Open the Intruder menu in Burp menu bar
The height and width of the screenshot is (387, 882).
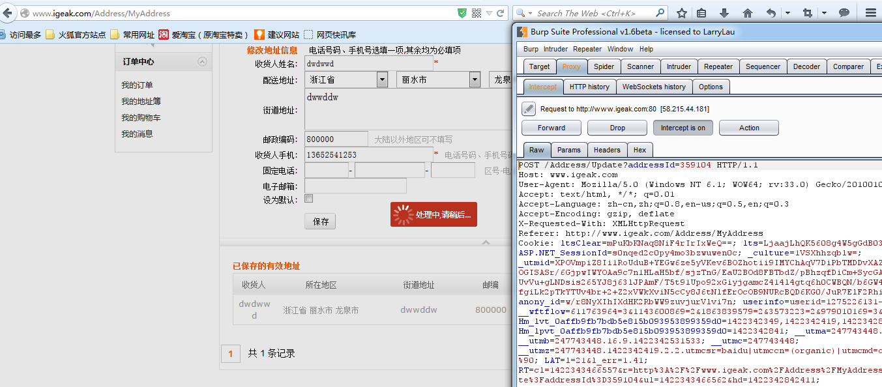[555, 49]
